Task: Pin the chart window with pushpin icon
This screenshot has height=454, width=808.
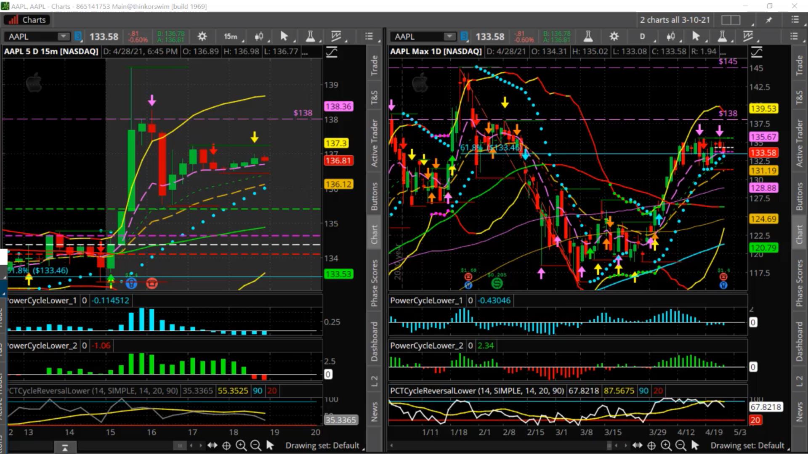Action: 769,20
